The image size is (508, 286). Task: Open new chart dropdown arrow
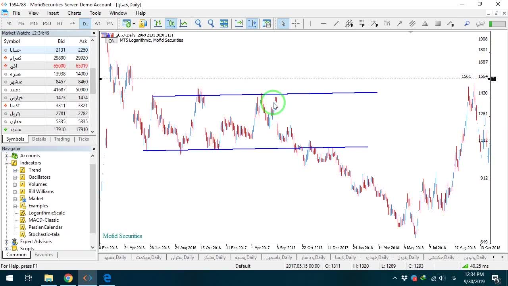tap(134, 24)
